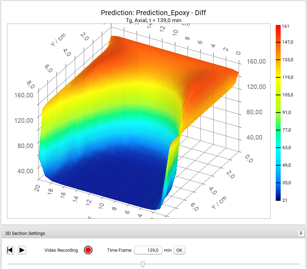Click the dark blue bottom of color bar
Screen dimensions: 307x269
(278, 198)
